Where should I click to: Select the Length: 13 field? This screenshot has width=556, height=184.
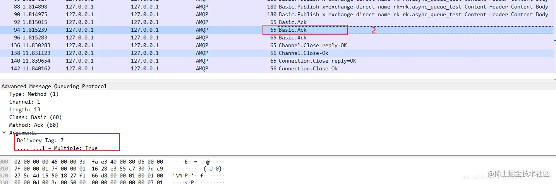coord(25,109)
